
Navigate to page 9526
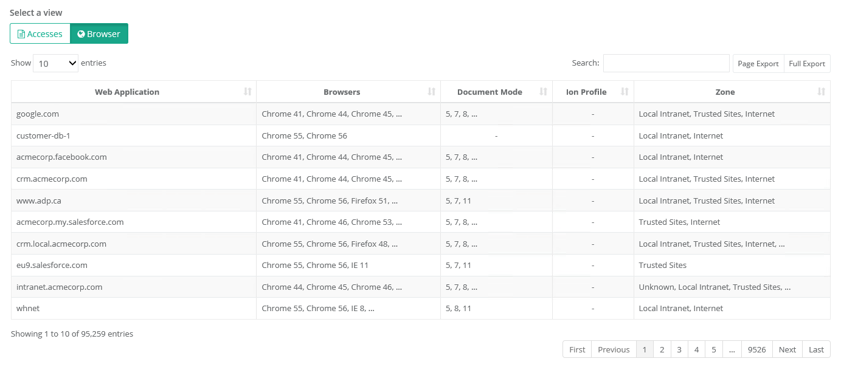point(756,349)
